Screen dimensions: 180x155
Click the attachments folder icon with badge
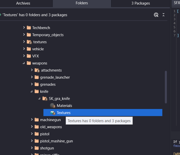[37, 70]
